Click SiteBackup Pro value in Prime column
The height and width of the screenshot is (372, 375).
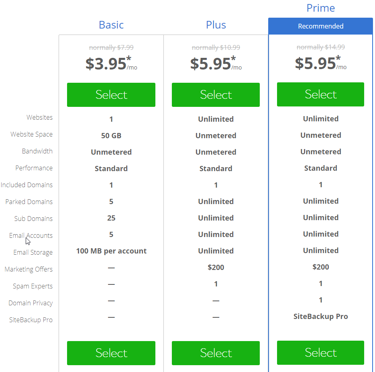(320, 317)
